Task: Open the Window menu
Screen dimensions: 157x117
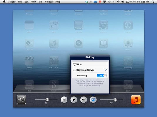Action: click(48, 2)
